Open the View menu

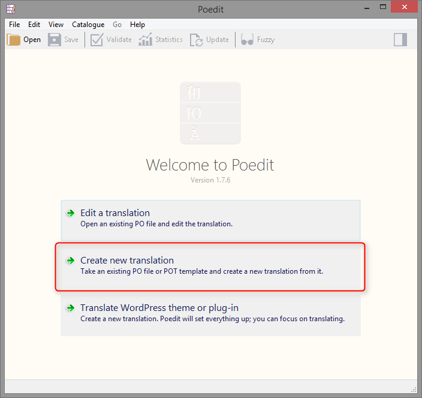[x=56, y=25]
